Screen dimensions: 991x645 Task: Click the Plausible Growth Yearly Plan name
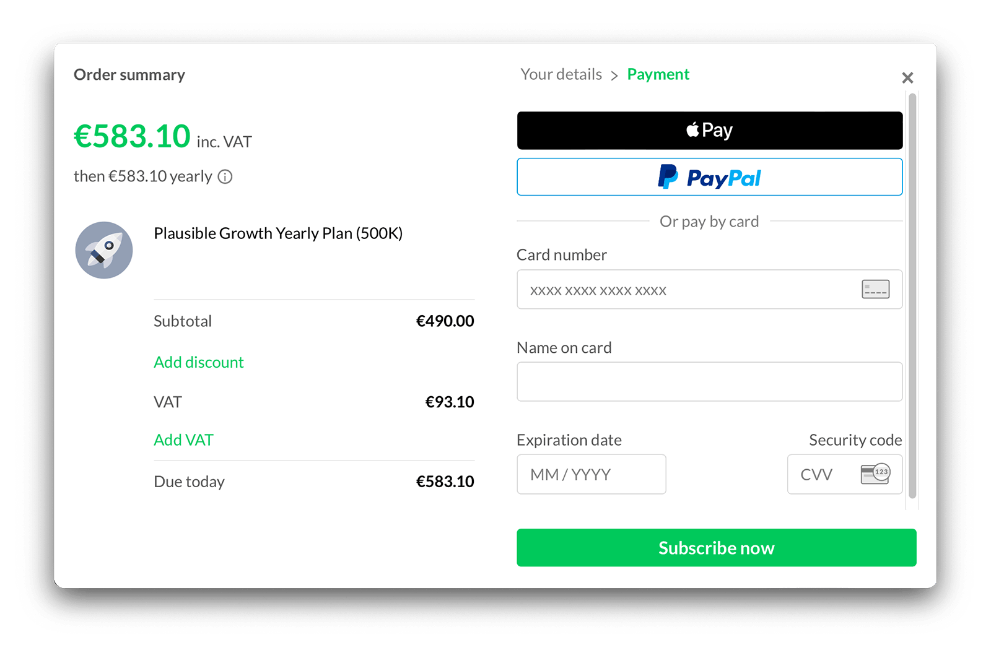[277, 233]
